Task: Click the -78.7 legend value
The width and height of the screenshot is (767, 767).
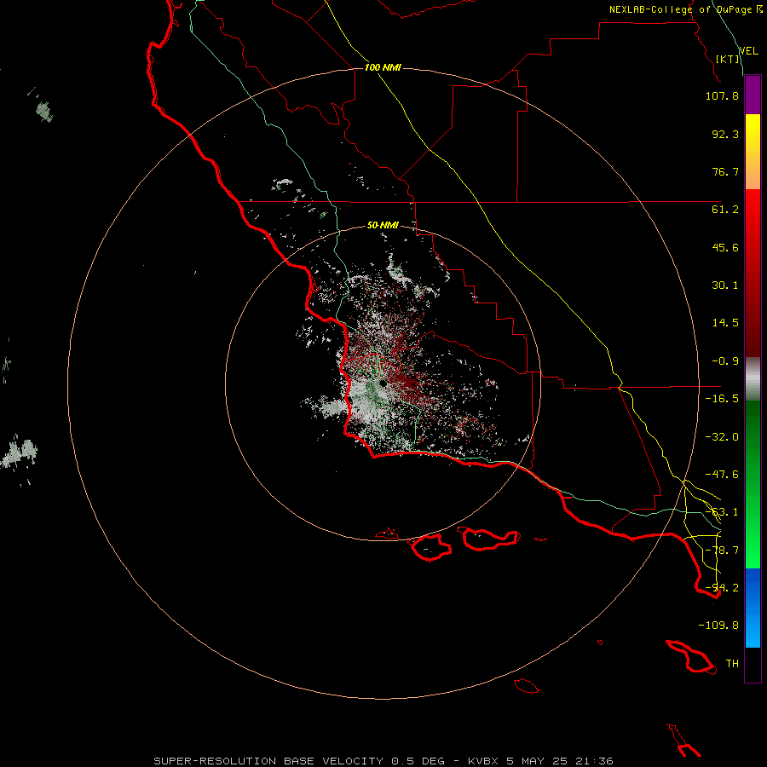Action: click(722, 551)
